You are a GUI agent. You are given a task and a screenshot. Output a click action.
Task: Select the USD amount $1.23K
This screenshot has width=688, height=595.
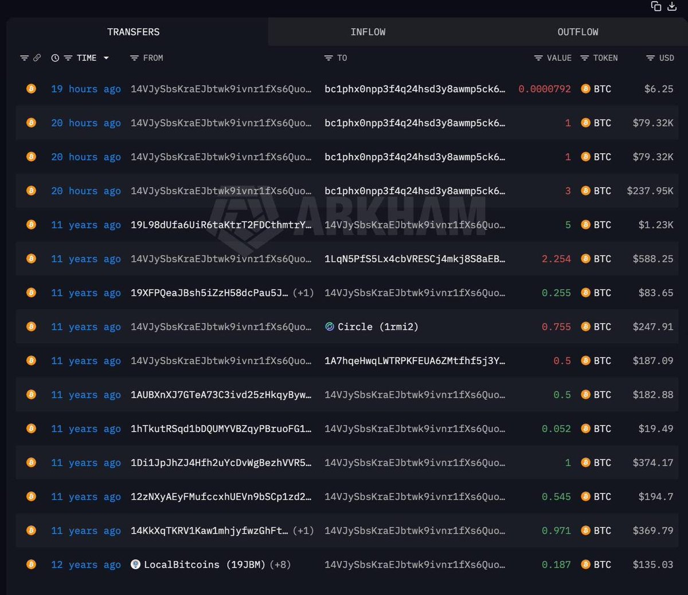coord(656,225)
